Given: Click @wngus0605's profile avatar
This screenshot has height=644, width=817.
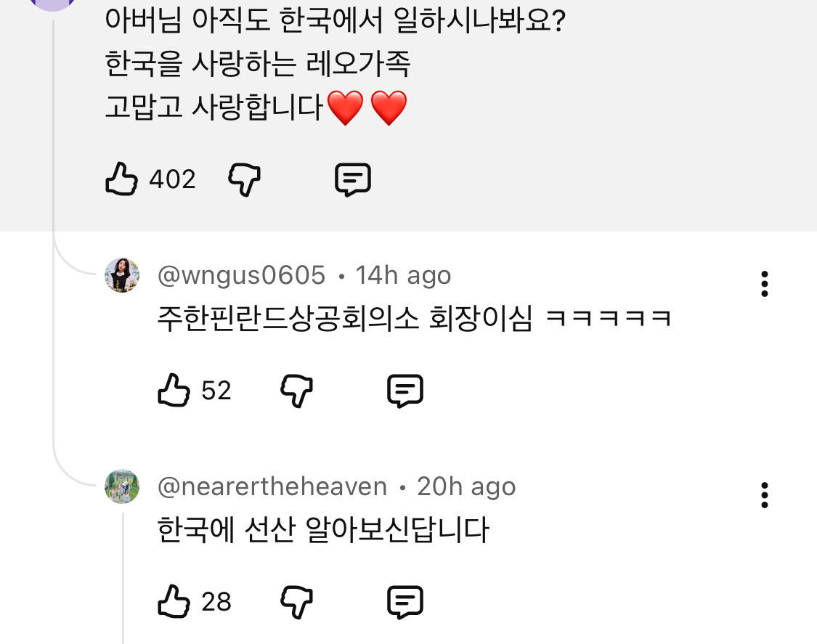Looking at the screenshot, I should pos(122,275).
